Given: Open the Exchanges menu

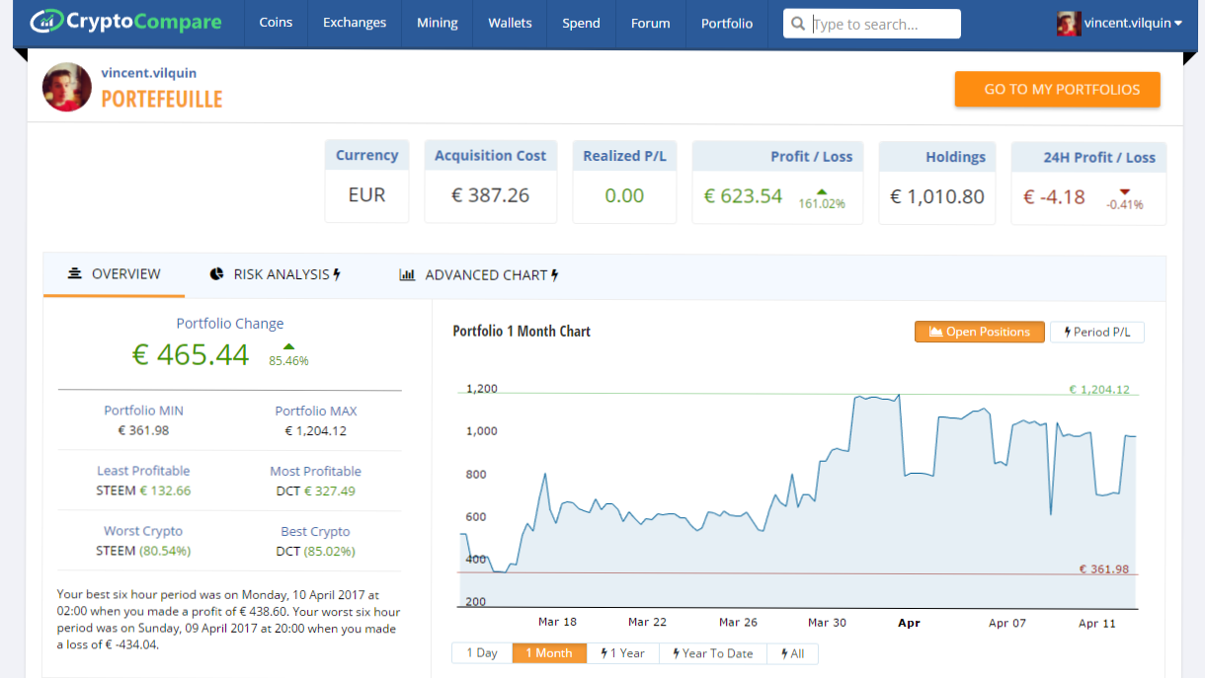Looking at the screenshot, I should coord(355,24).
